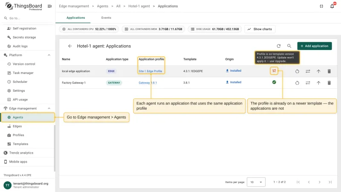Select Agents in Edge management
This screenshot has width=341, height=192.
coord(28,117)
